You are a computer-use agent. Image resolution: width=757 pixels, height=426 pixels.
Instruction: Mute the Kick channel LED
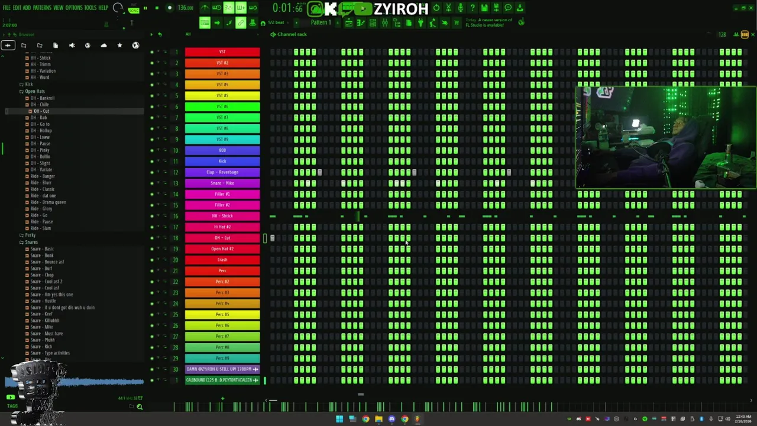pos(152,162)
